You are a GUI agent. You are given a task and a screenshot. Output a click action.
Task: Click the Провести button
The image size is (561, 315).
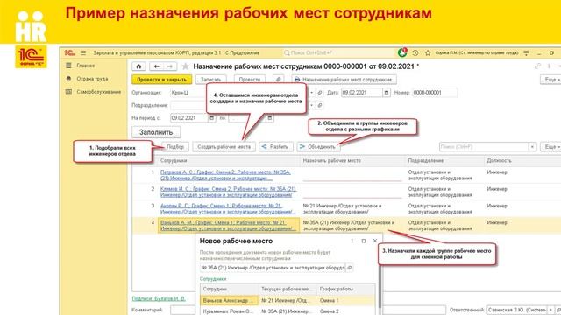[x=249, y=80]
